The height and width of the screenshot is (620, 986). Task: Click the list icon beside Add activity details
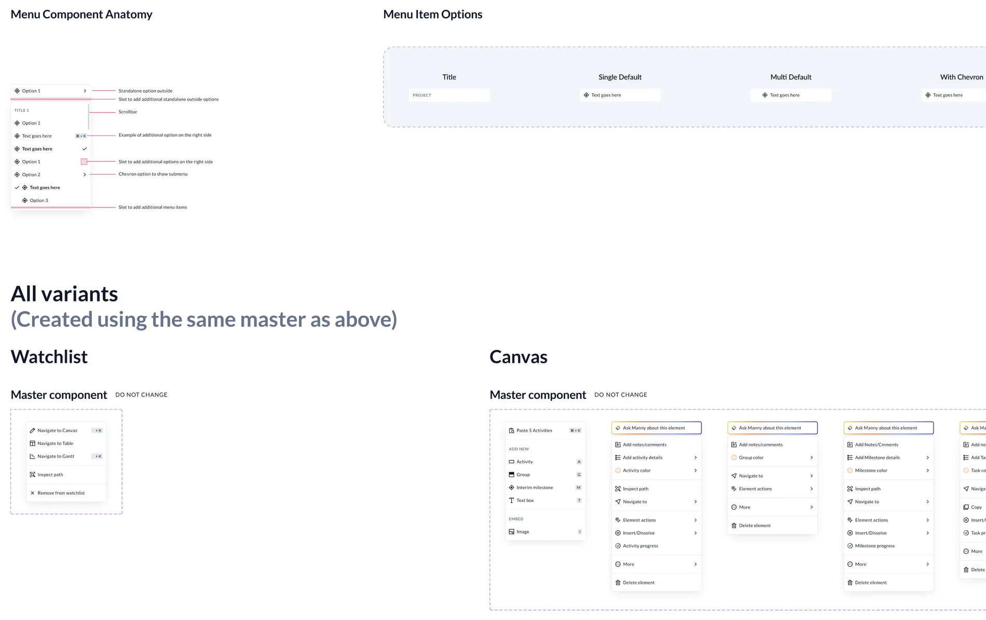618,458
